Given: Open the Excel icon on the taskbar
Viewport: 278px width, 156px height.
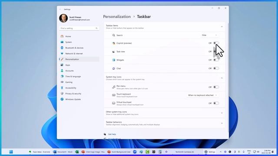Looking at the screenshot, I should (x=77, y=152).
